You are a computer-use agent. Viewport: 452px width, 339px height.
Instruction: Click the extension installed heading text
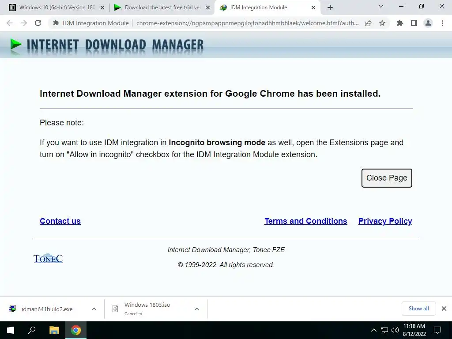[210, 94]
